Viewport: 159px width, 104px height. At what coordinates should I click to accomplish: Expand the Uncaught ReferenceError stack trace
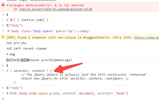coord(7,5)
